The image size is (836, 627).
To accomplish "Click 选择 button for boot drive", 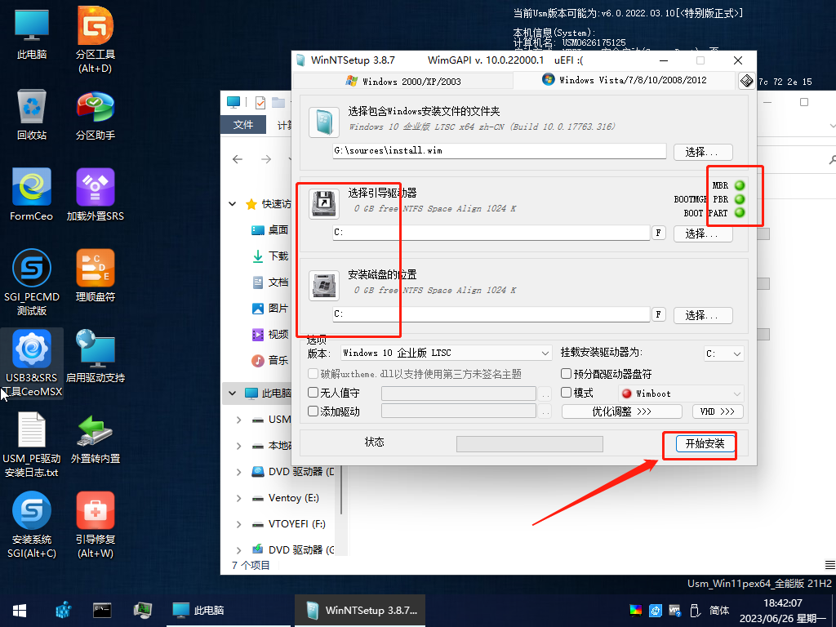I will [703, 233].
